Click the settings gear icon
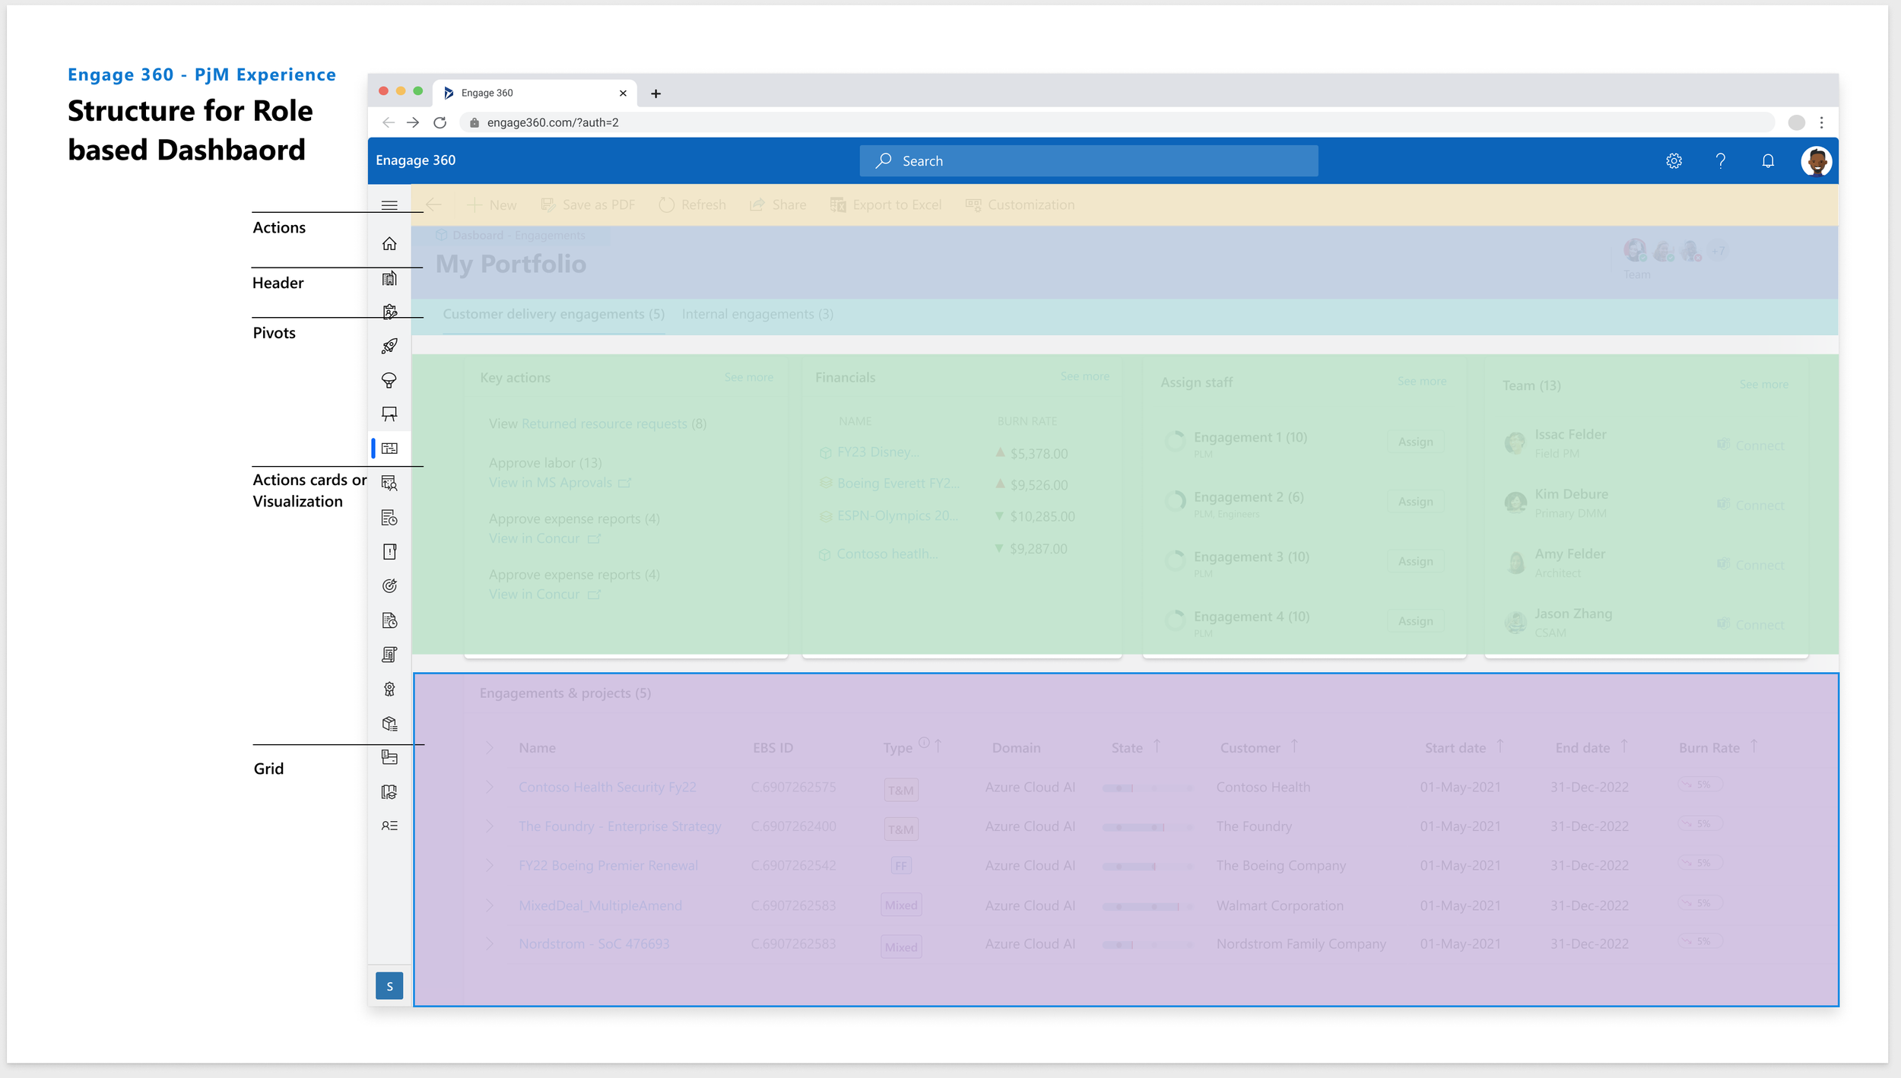 [1674, 161]
